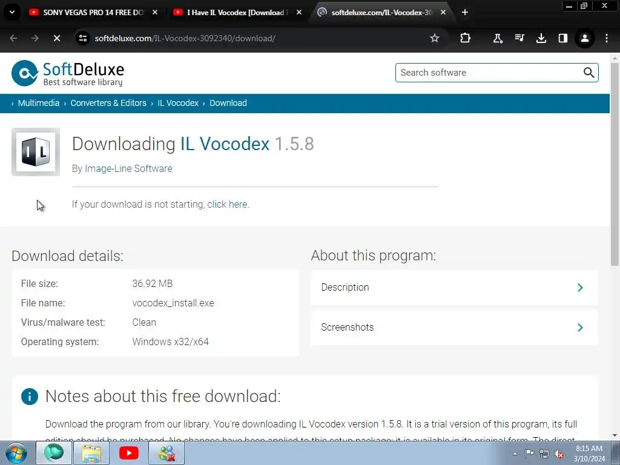The image size is (620, 465).
Task: Open the Windows Start menu
Action: [16, 453]
